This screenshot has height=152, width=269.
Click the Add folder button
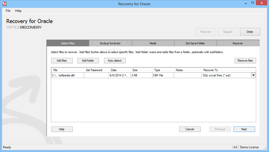(x=88, y=61)
